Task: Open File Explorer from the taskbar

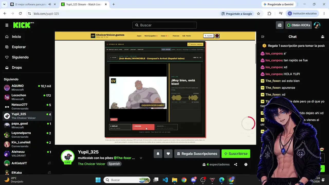Action: (175, 180)
